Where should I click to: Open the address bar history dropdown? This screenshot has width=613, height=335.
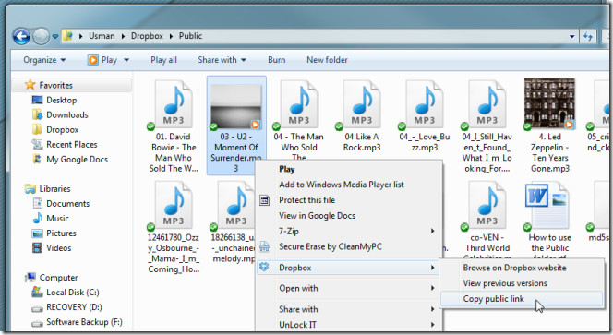[572, 36]
